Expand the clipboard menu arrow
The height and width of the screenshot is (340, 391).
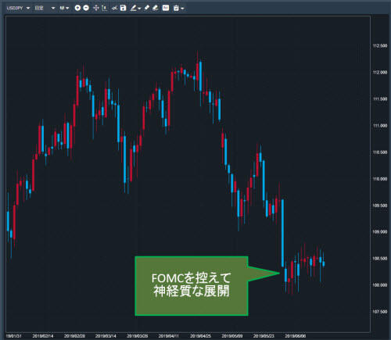pos(182,9)
